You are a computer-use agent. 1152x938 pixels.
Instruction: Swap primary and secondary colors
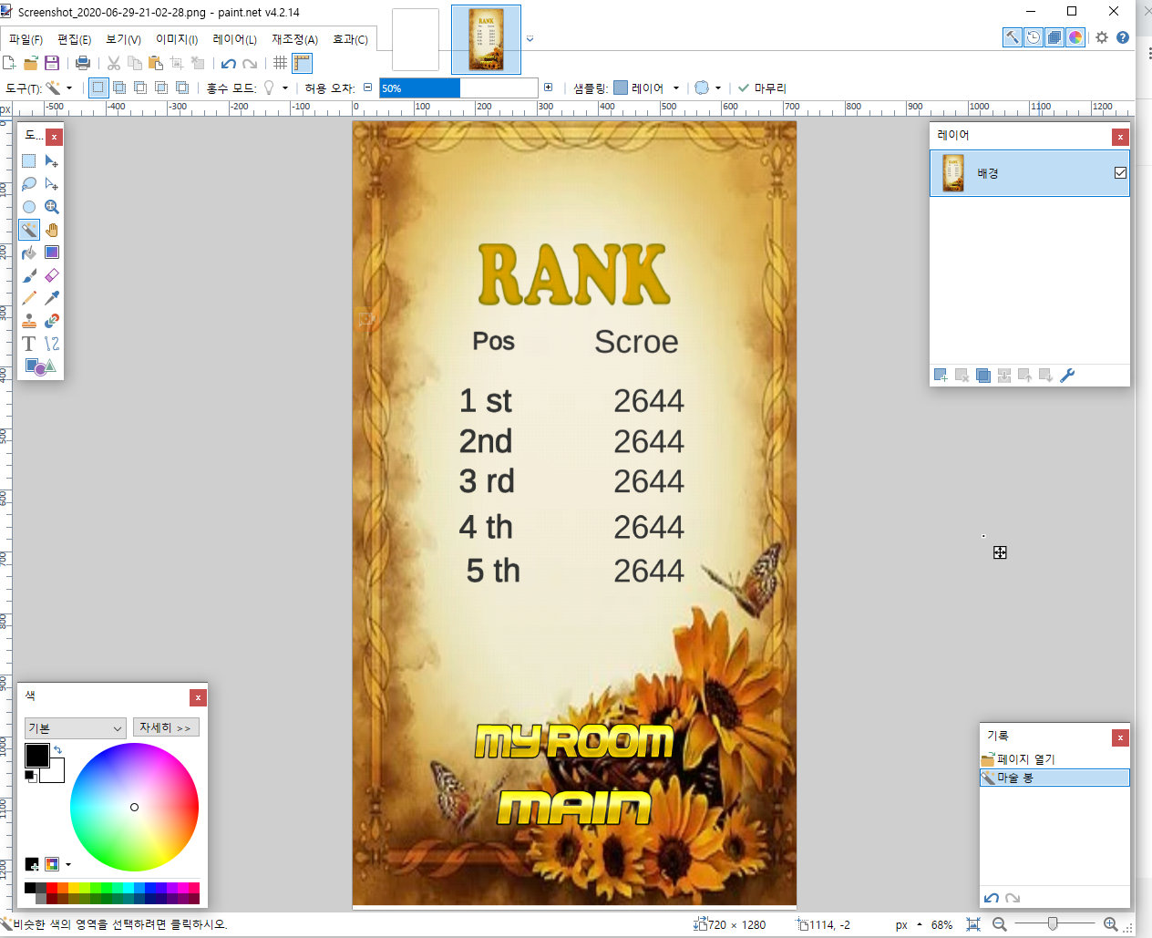[57, 750]
